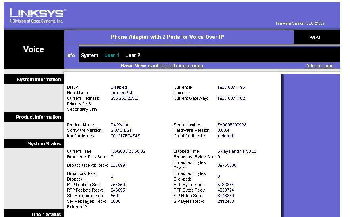Image resolution: width=350 pixels, height=217 pixels.
Task: Click the PAP2 model label
Action: click(315, 37)
